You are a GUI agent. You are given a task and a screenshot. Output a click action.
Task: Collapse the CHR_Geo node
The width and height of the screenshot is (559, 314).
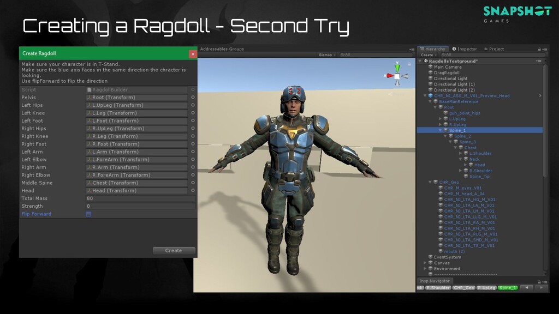(x=430, y=182)
